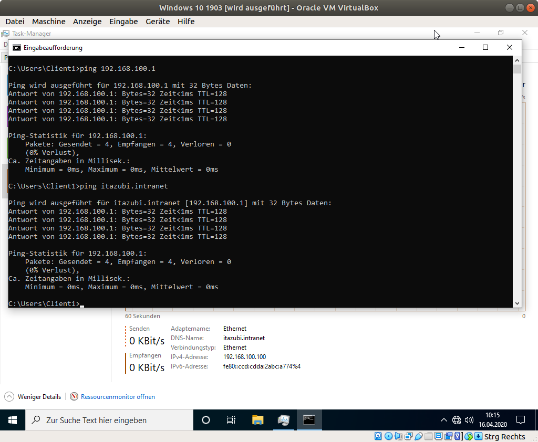The width and height of the screenshot is (538, 442).
Task: Click Eingabeaufforderung icon on the taskbar
Action: tap(309, 420)
